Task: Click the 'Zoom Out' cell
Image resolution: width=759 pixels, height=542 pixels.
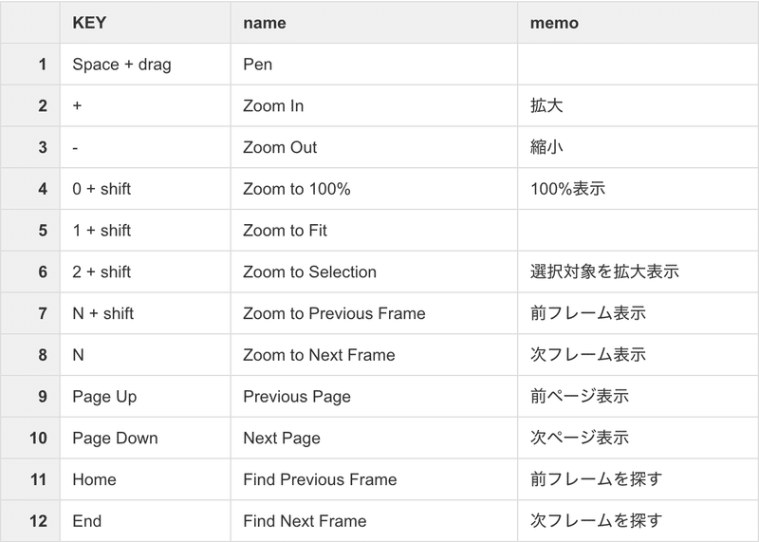Action: [374, 147]
